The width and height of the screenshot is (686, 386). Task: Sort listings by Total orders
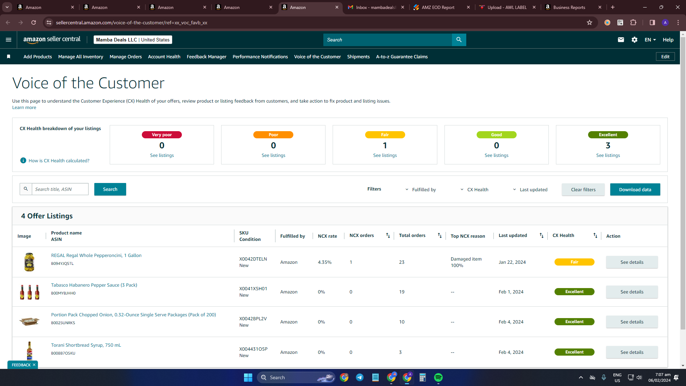click(x=440, y=236)
